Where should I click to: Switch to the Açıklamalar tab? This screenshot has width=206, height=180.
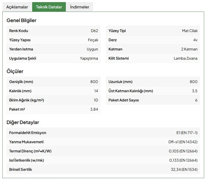pyautogui.click(x=17, y=7)
